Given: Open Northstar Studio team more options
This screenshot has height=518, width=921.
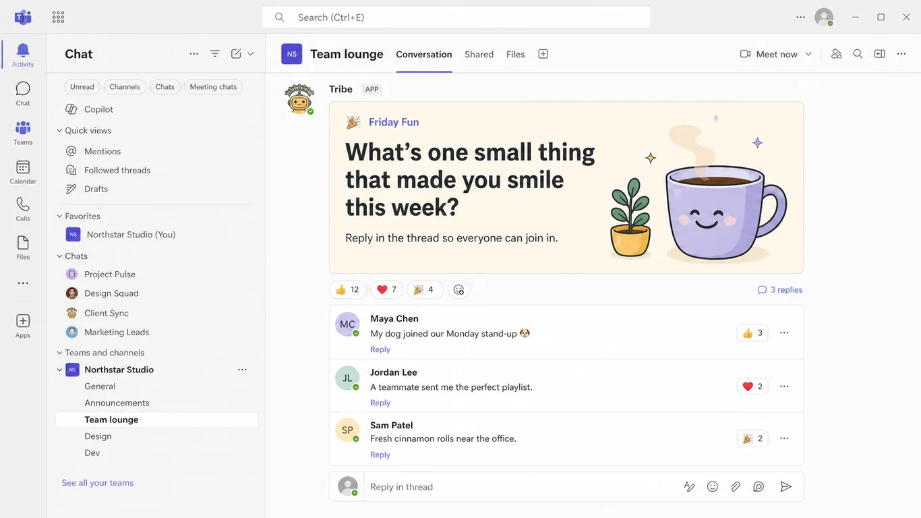Looking at the screenshot, I should coord(242,370).
